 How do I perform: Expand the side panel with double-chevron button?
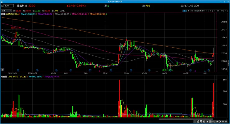click(2, 70)
